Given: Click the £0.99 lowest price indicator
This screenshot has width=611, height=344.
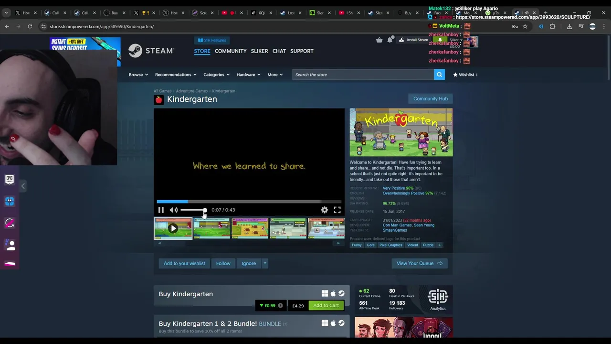Looking at the screenshot, I should point(271,306).
